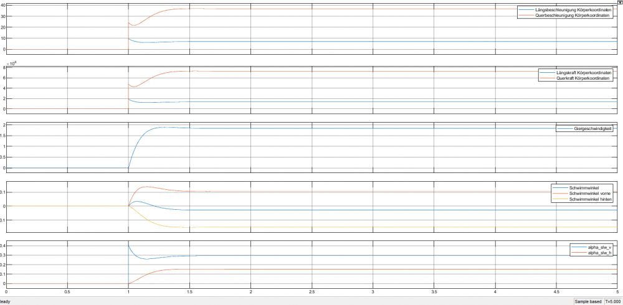Click the 40 tick label on top plot
The width and height of the screenshot is (623, 305).
click(x=4, y=6)
